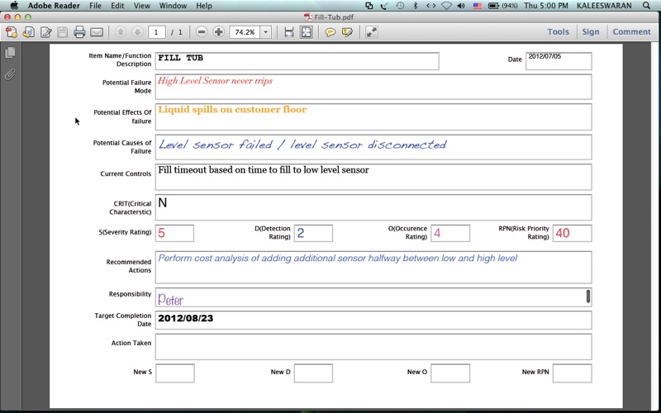Click the Severity Rating field showing 5
Screen dimensions: 661x413
(x=174, y=233)
